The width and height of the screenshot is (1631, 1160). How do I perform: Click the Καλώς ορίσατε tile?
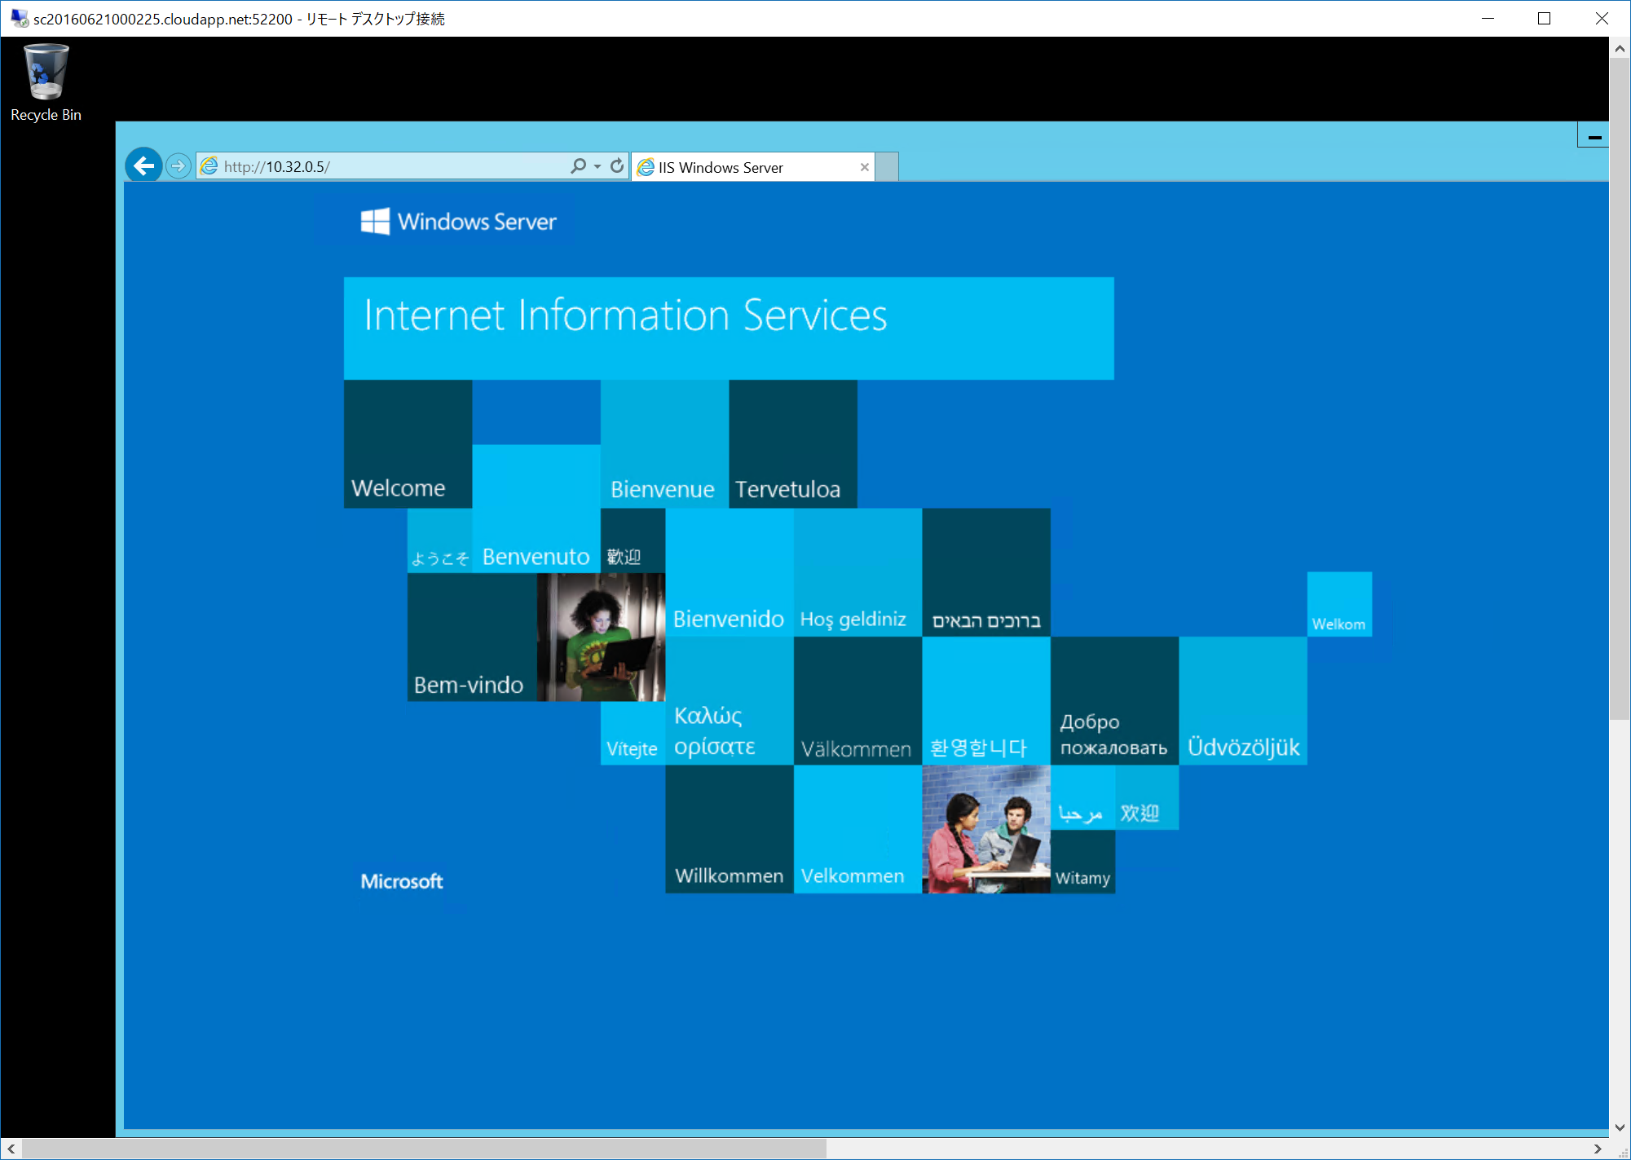729,701
